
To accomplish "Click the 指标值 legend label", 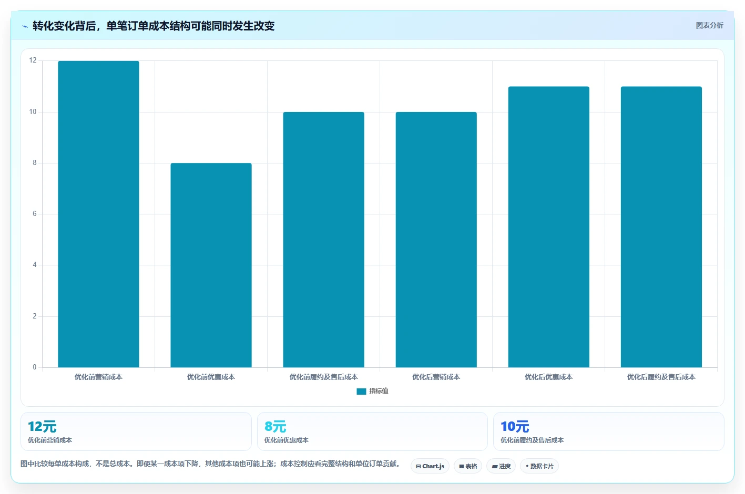I will point(379,391).
